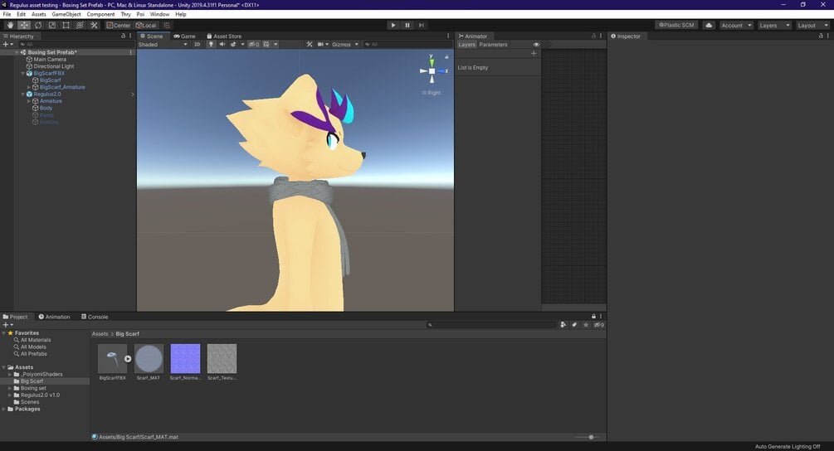
Task: Open the Hierarchy create plus menu
Action: (x=7, y=44)
